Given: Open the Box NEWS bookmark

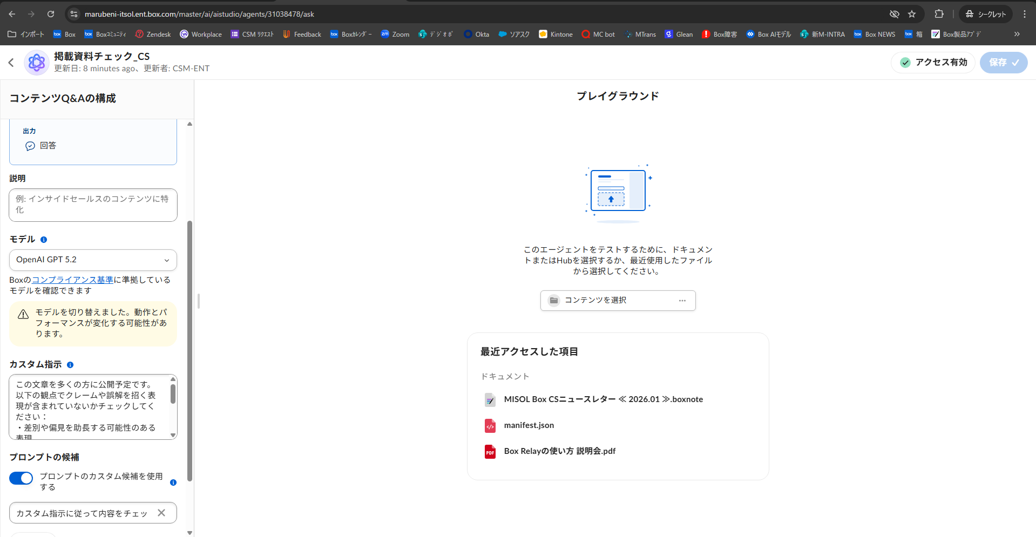Looking at the screenshot, I should pyautogui.click(x=875, y=34).
